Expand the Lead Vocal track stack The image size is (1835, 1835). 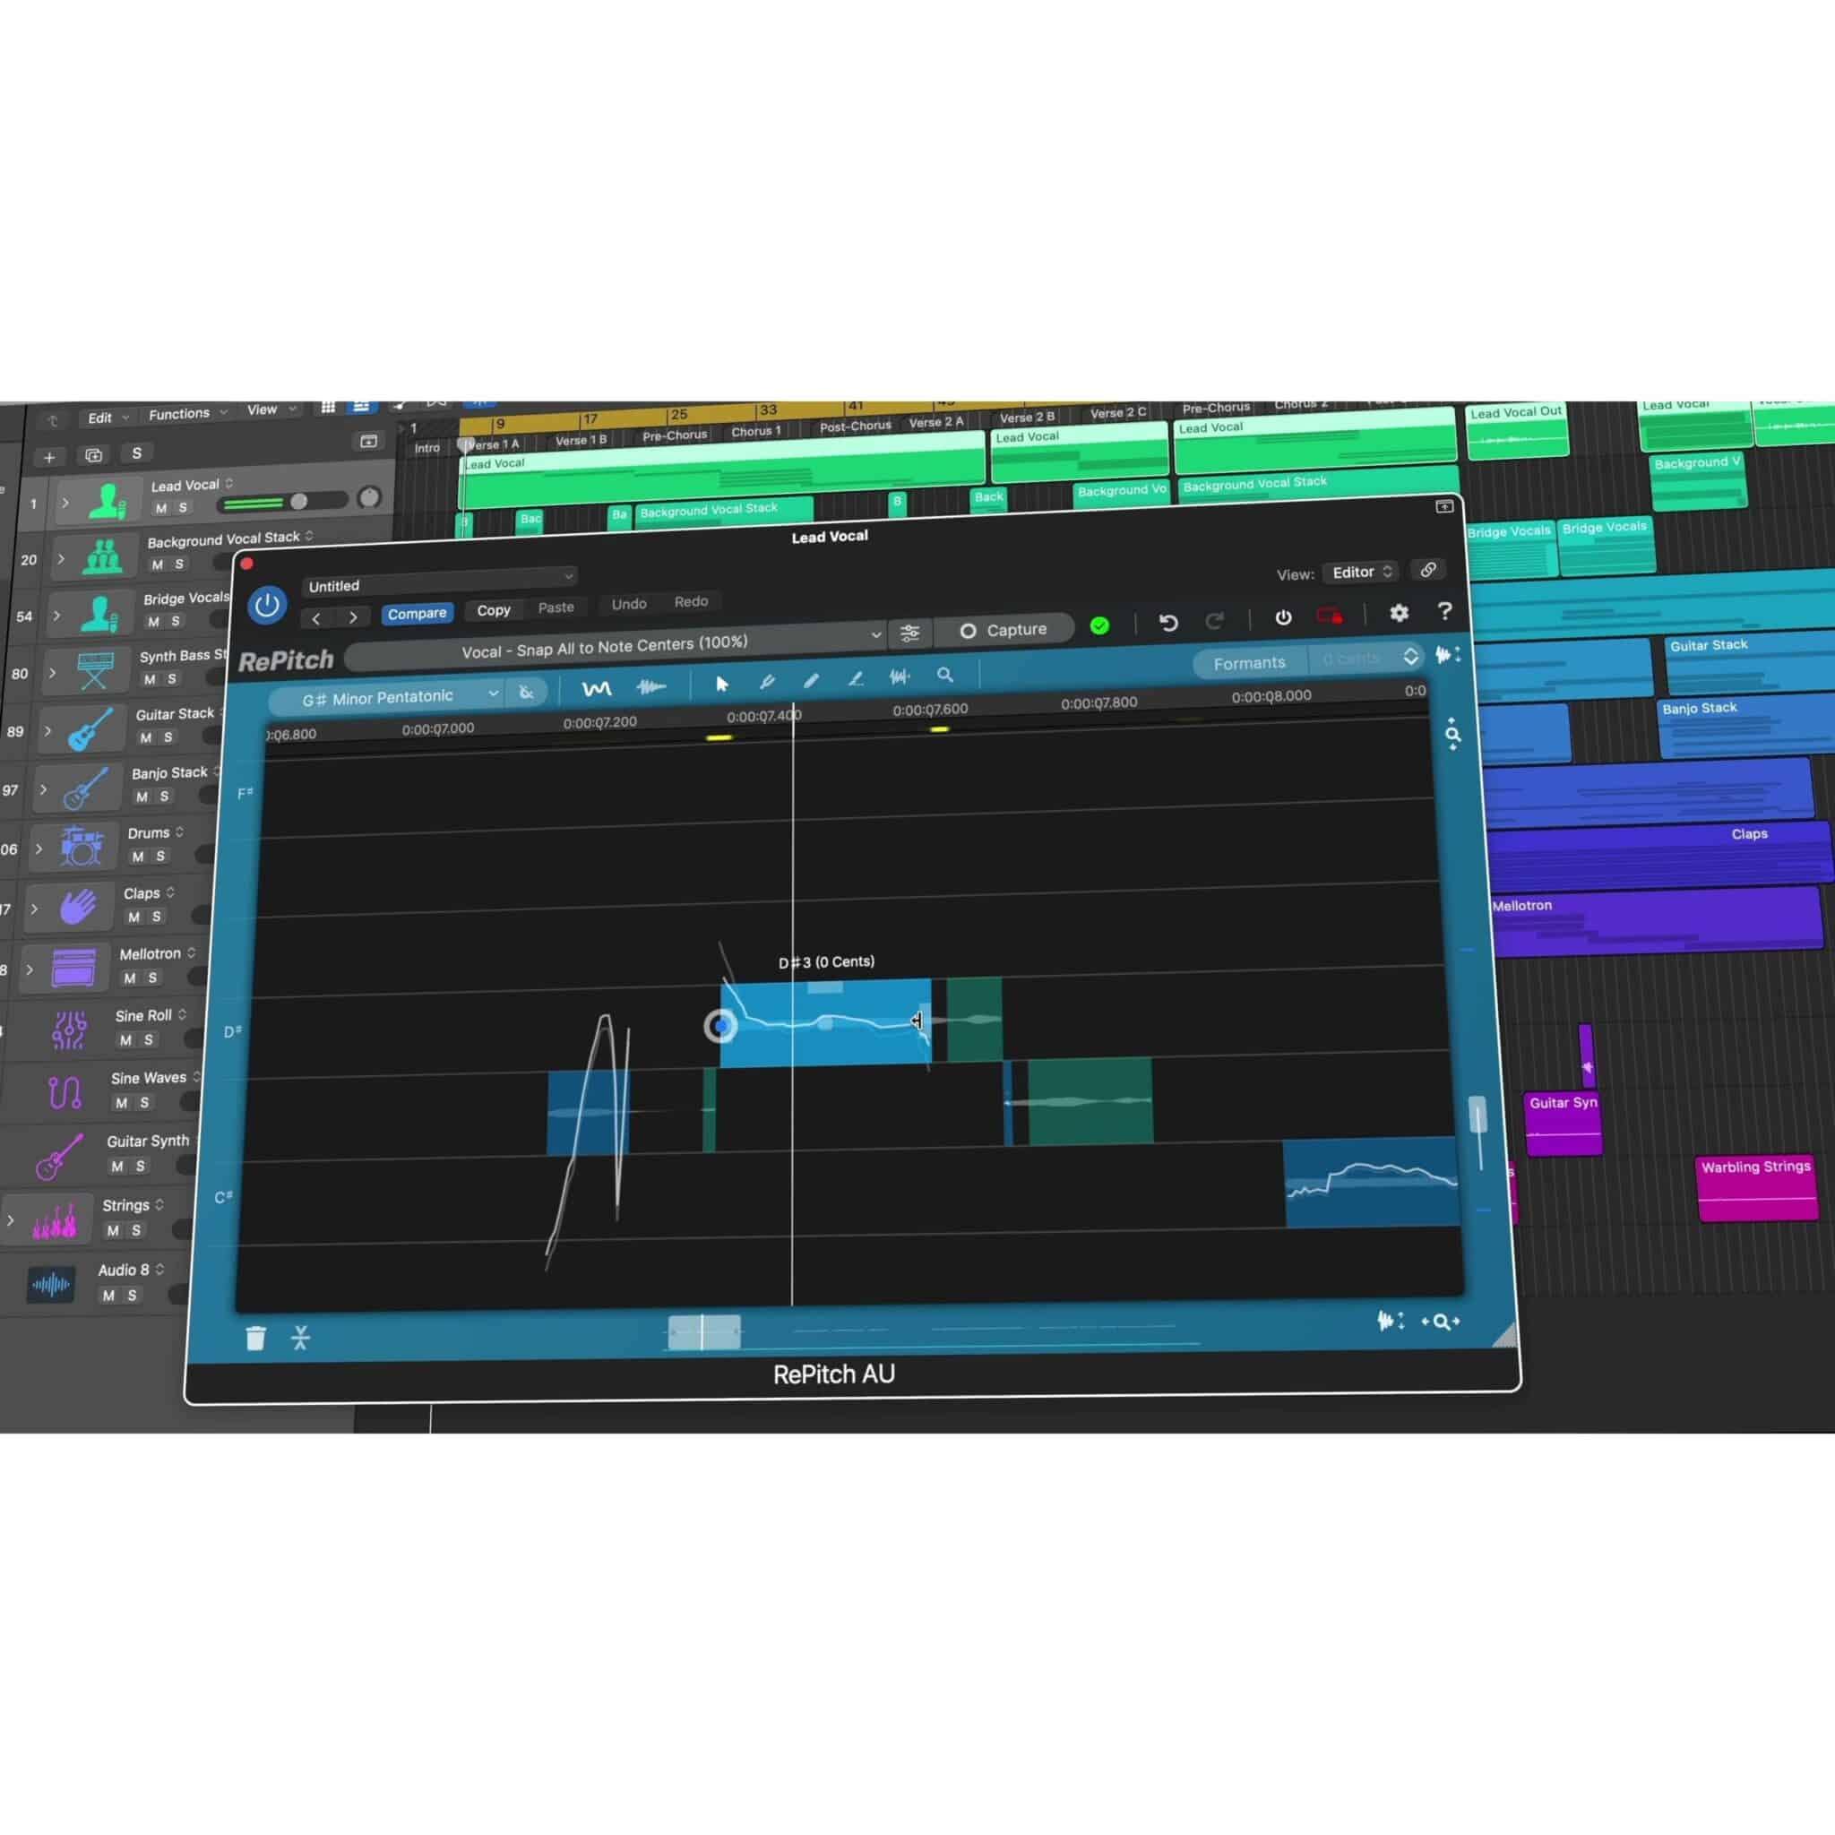65,503
